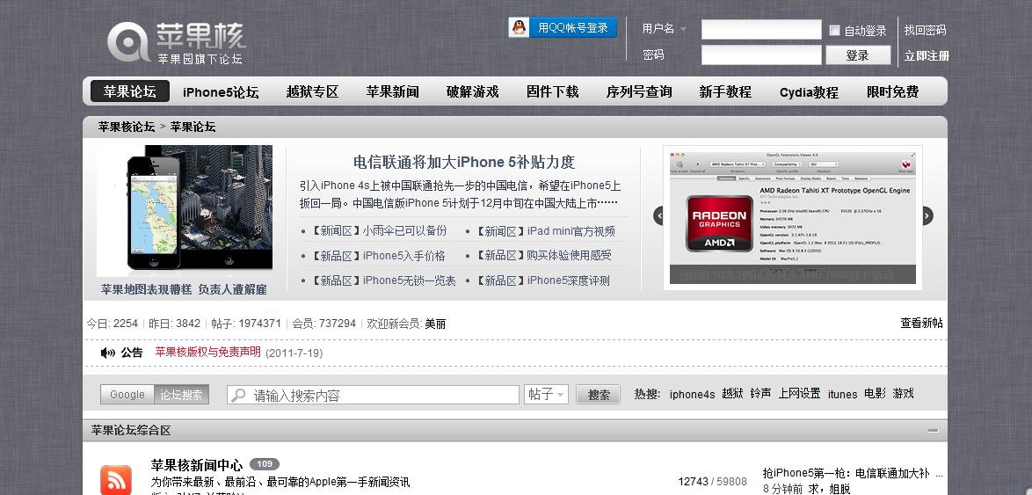Screen dimensions: 1032x495
Task: Open the 帖子 search type dropdown
Action: tap(546, 394)
